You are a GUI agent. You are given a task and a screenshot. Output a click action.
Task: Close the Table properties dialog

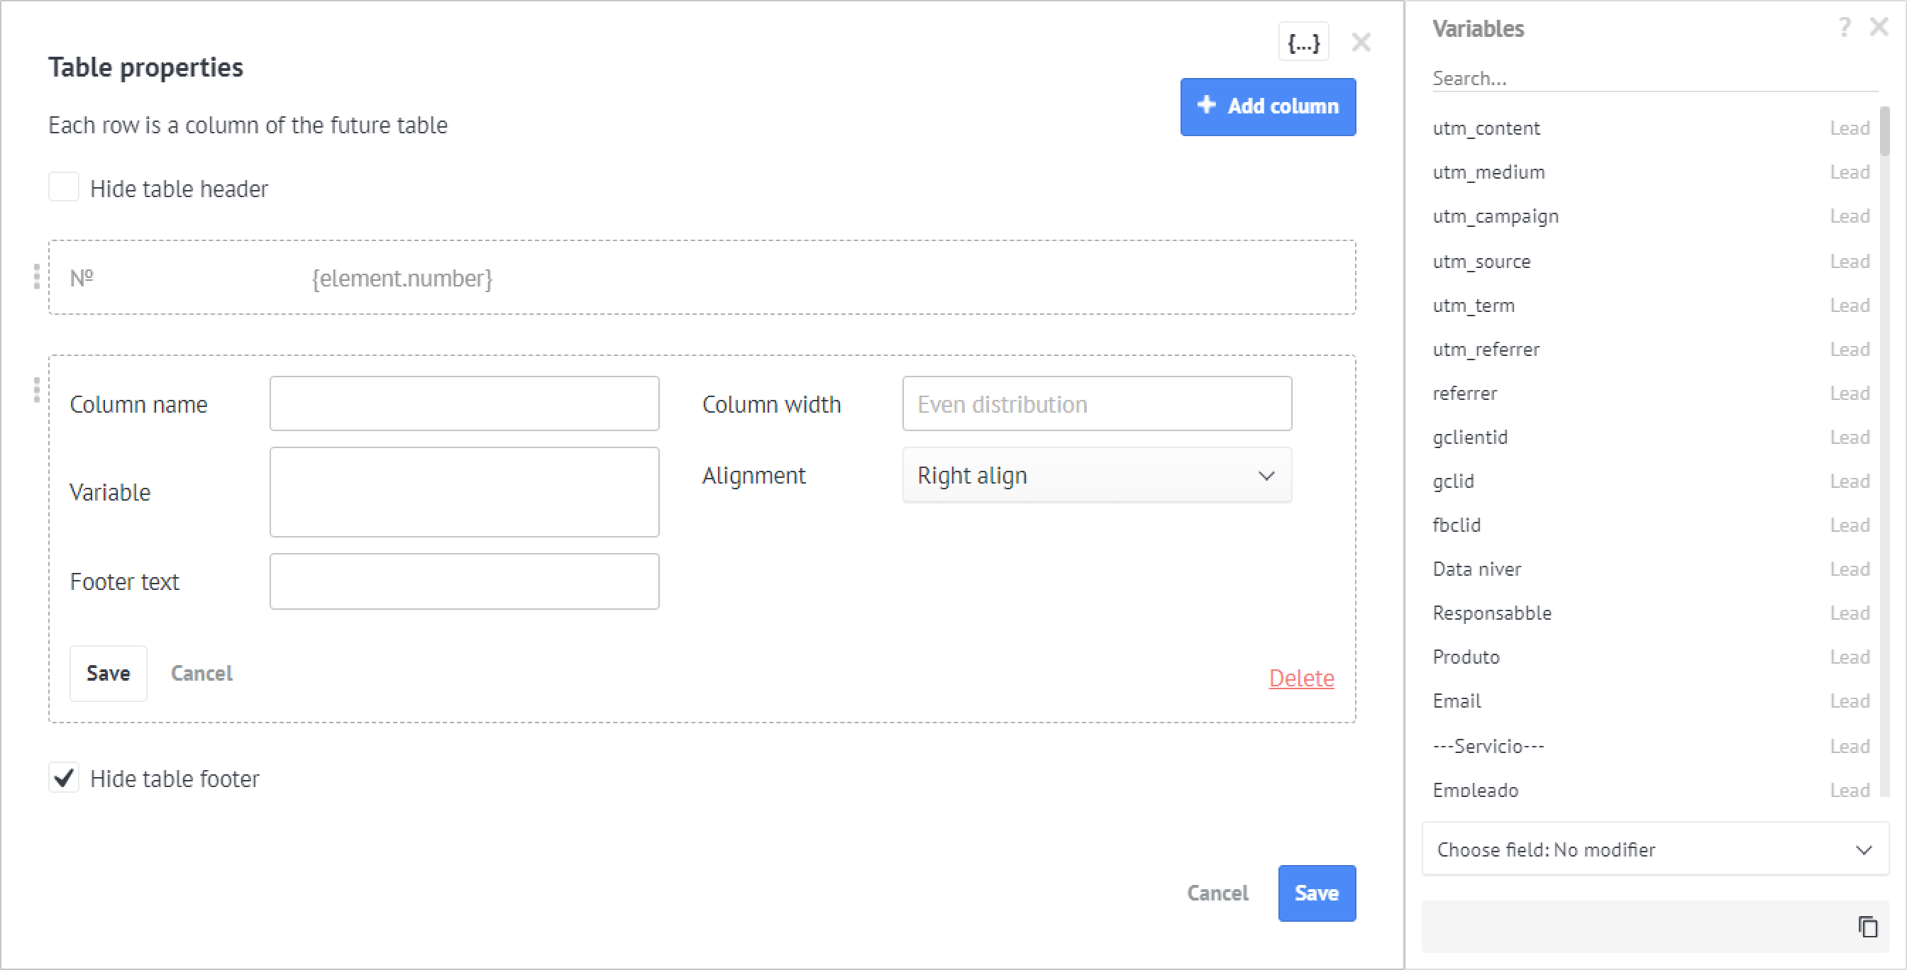point(1361,42)
